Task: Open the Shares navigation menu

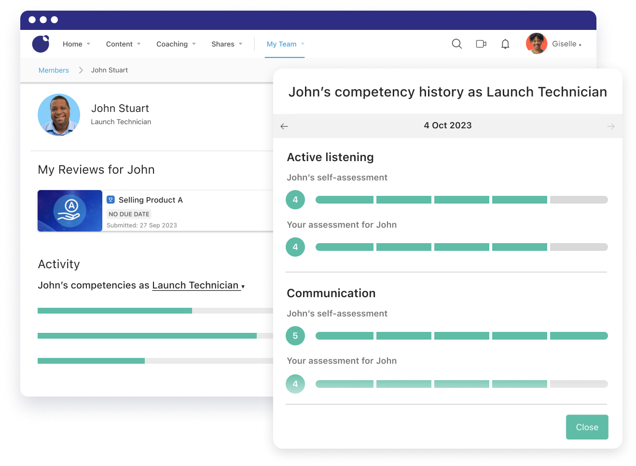Action: 227,44
